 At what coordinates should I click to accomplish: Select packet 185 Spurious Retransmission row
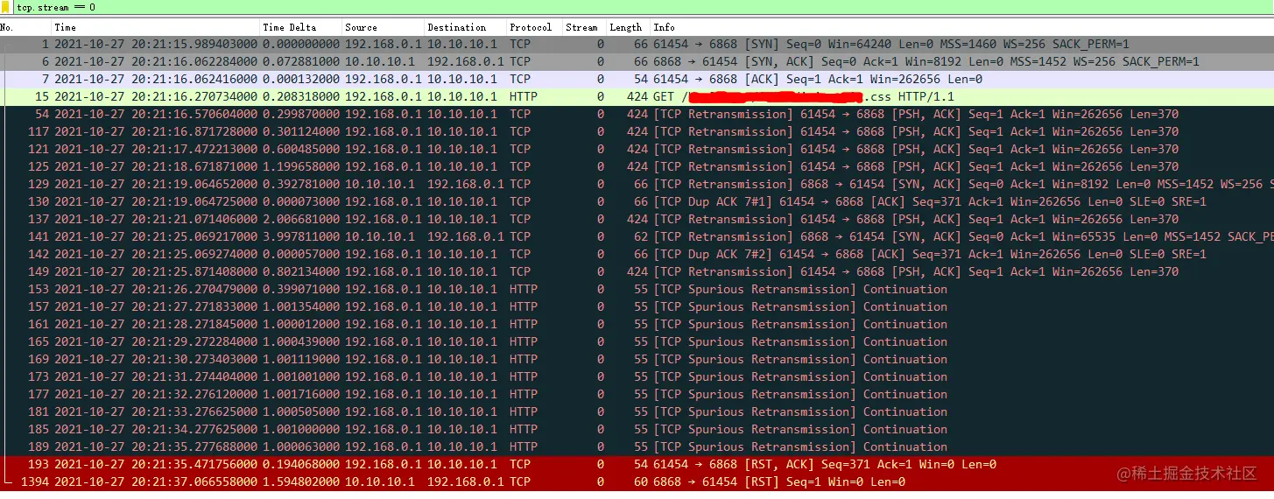pos(637,429)
